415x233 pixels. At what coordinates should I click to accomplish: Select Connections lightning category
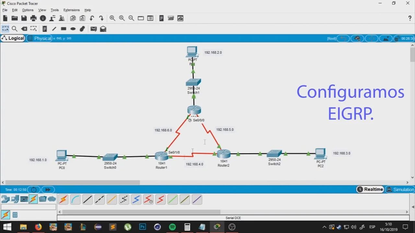(33, 199)
